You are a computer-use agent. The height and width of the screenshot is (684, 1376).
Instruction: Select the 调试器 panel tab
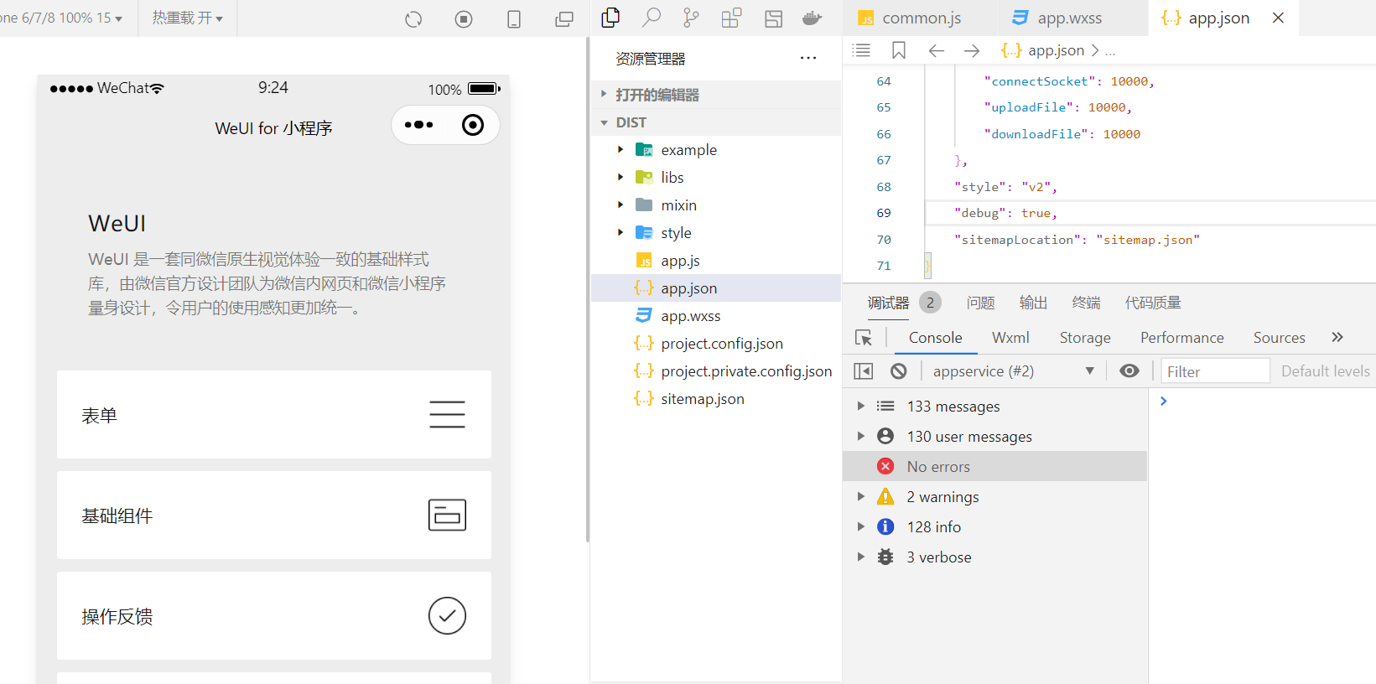(888, 303)
